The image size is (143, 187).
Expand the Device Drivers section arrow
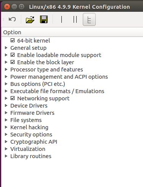6,106
